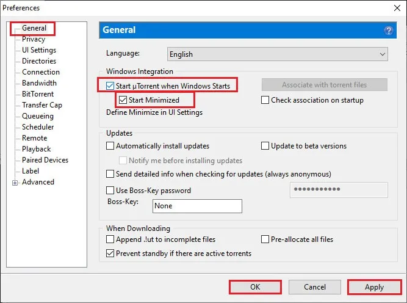Apply the preference changes
This screenshot has width=407, height=303.
click(x=374, y=287)
